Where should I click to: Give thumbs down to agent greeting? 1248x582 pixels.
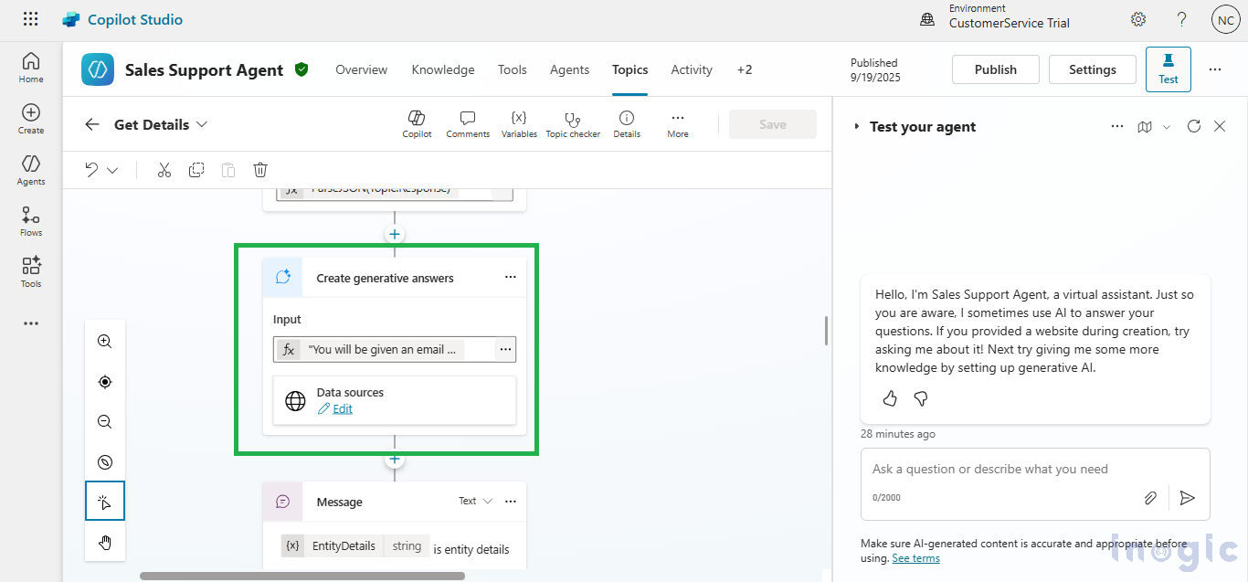[921, 398]
